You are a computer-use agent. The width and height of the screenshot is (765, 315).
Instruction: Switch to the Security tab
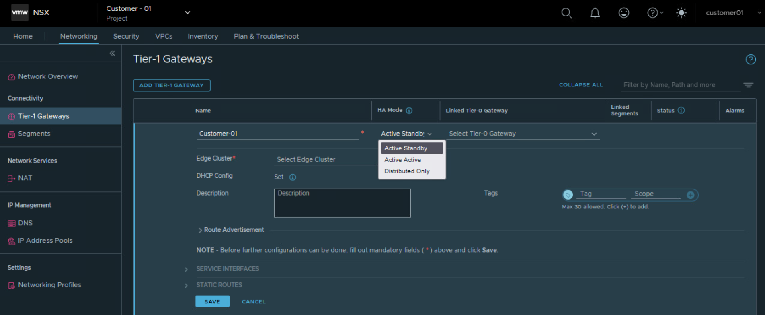click(x=126, y=36)
